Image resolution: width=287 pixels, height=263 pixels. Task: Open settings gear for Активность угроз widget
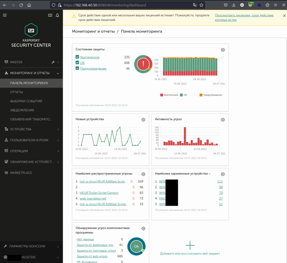(x=223, y=120)
